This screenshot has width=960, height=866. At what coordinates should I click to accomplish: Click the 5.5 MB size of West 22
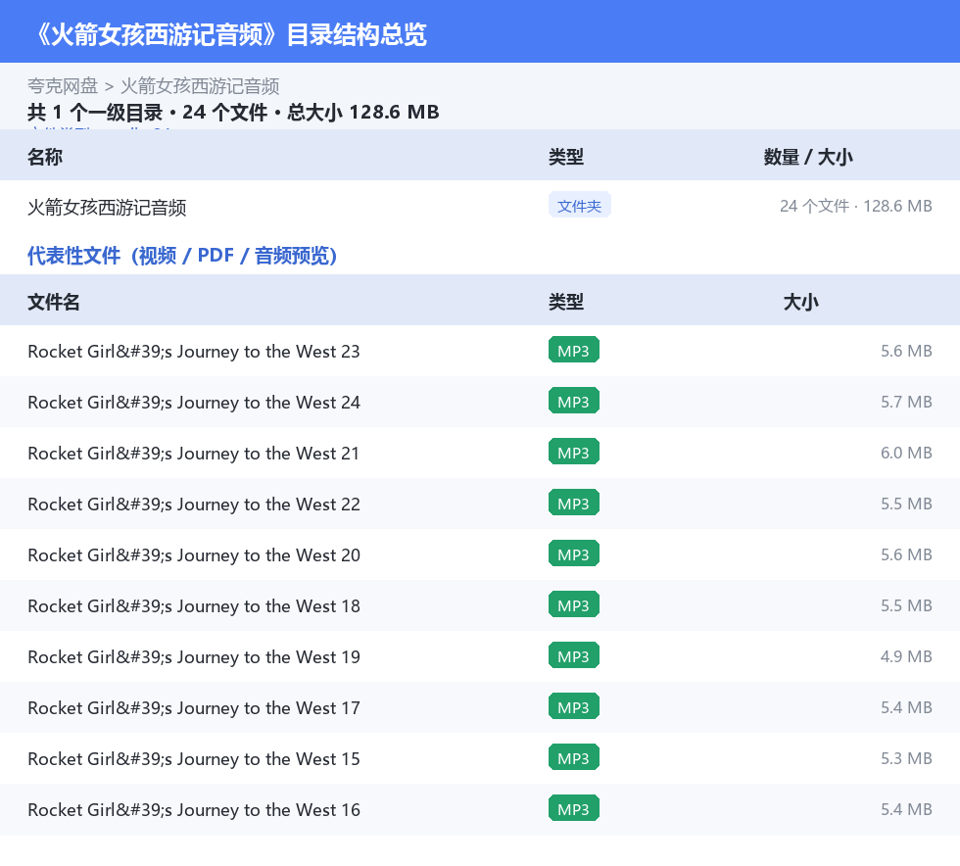pos(906,504)
